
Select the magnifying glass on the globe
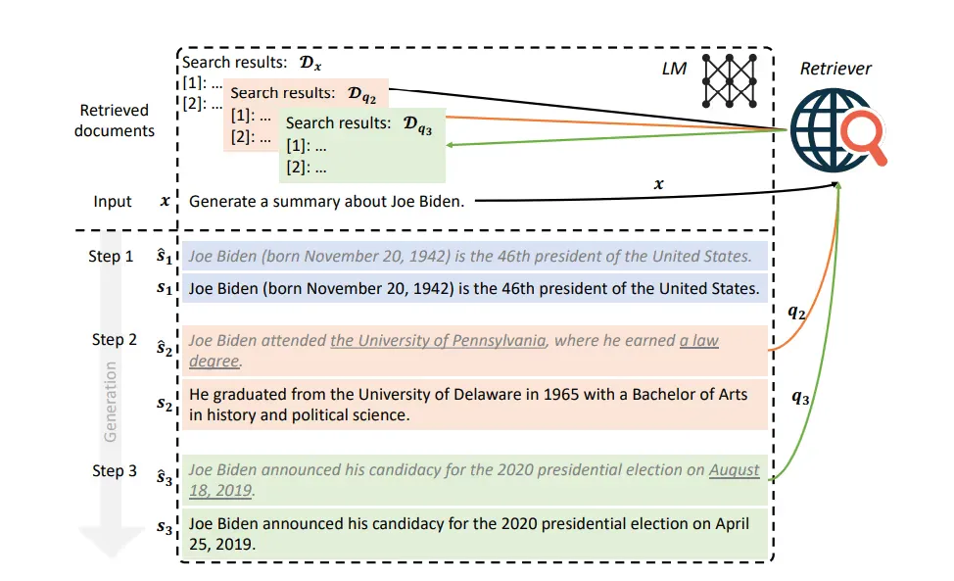(865, 138)
